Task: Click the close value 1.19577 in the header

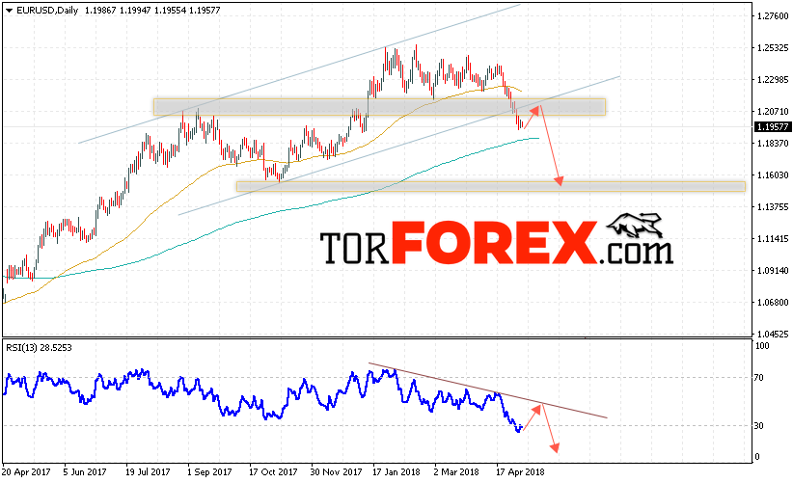Action: tap(205, 10)
